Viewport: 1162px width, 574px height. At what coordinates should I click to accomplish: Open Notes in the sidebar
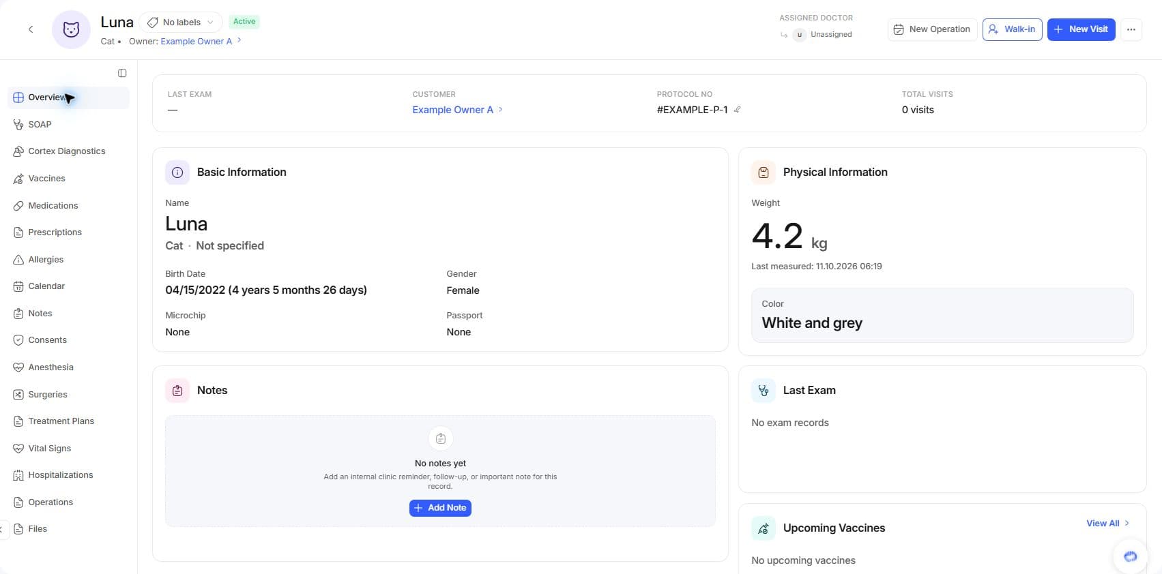[x=68, y=314]
